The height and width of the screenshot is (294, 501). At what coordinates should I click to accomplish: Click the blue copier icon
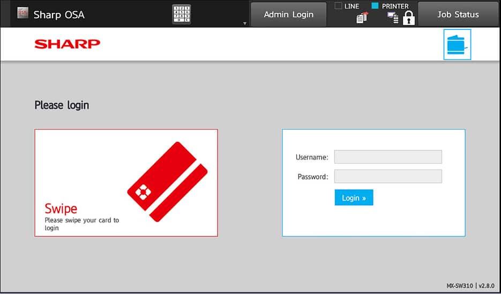point(457,45)
